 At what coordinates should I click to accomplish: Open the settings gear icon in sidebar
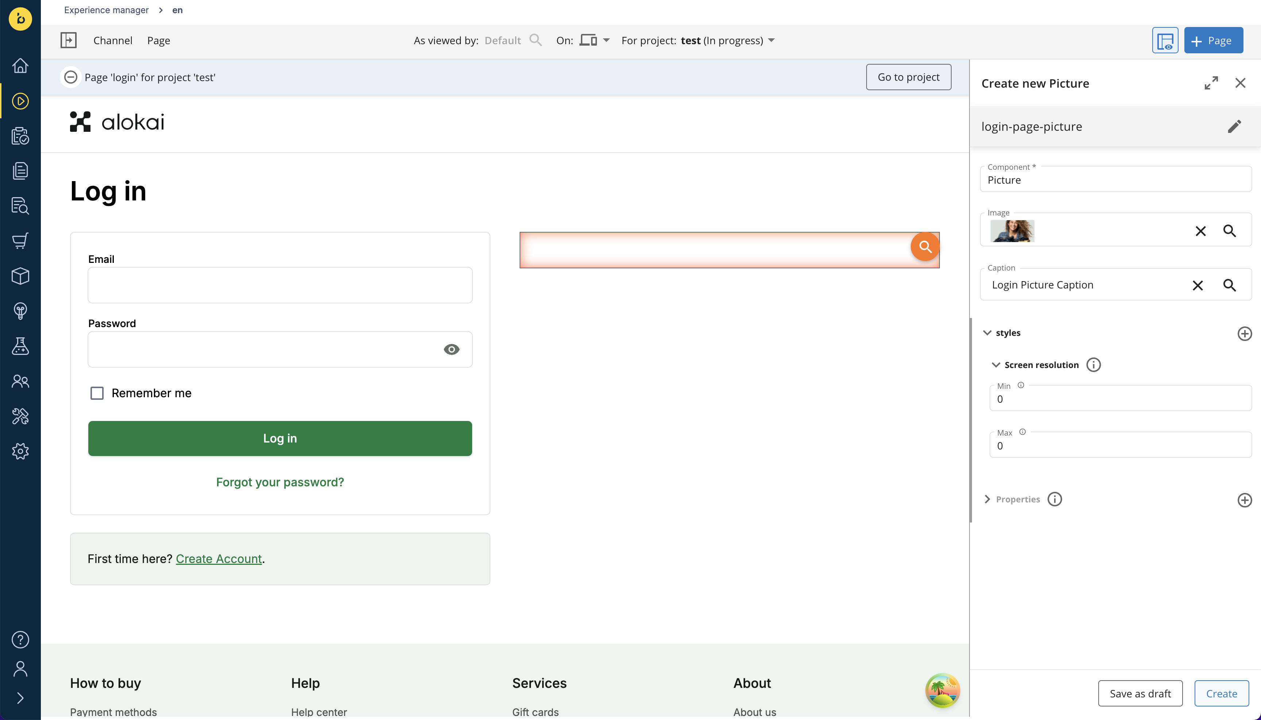20,451
